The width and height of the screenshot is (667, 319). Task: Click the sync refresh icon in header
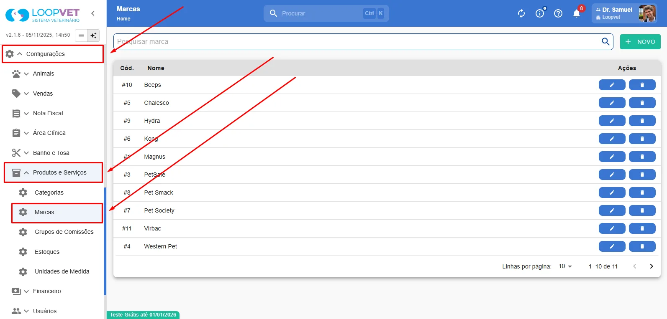pos(521,13)
